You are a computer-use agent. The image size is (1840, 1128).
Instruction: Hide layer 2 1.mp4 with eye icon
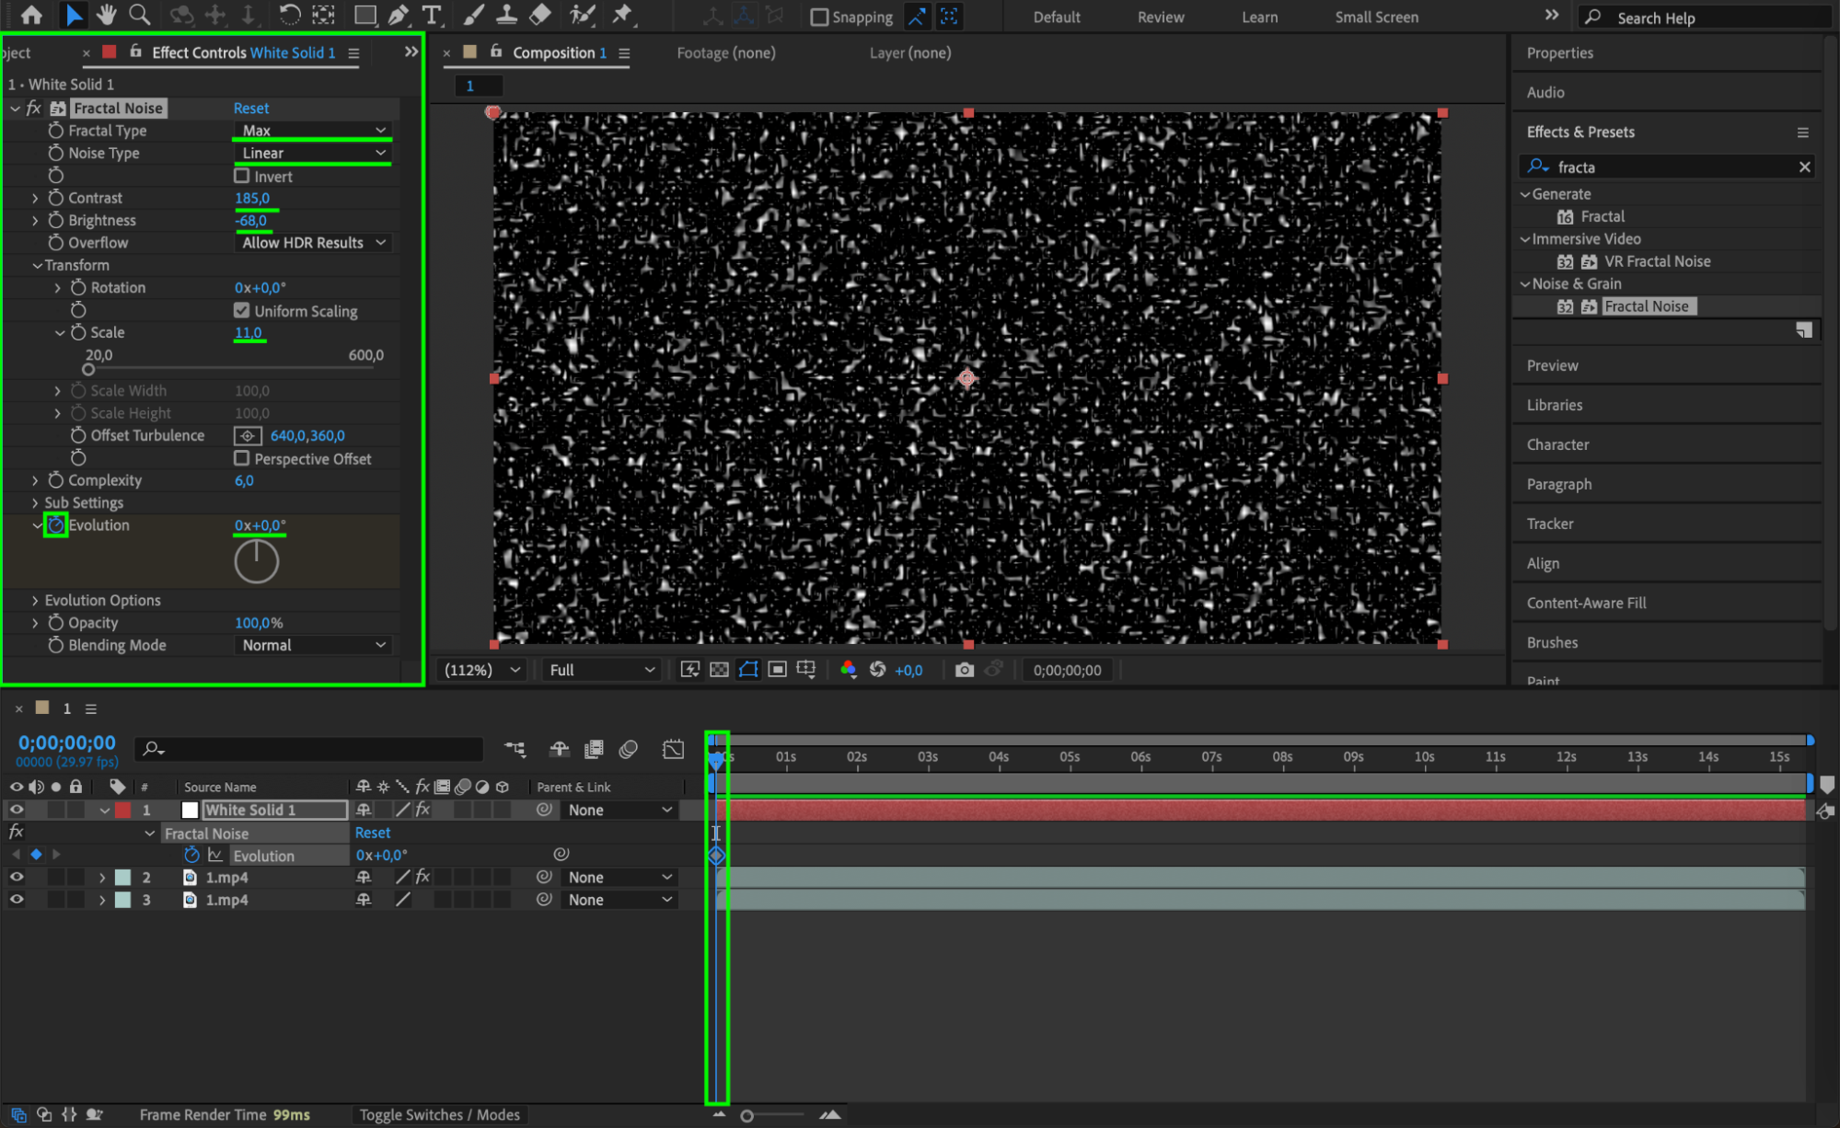tap(17, 878)
